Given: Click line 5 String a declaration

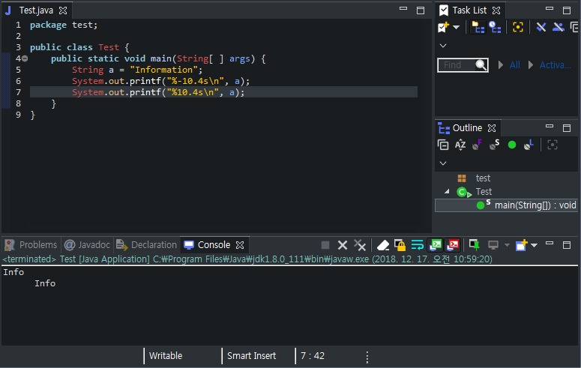Looking at the screenshot, I should pyautogui.click(x=137, y=70).
